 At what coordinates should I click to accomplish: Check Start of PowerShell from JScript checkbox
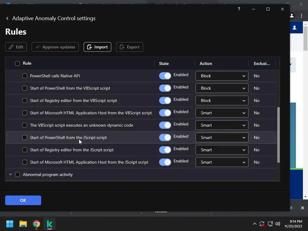click(x=25, y=137)
